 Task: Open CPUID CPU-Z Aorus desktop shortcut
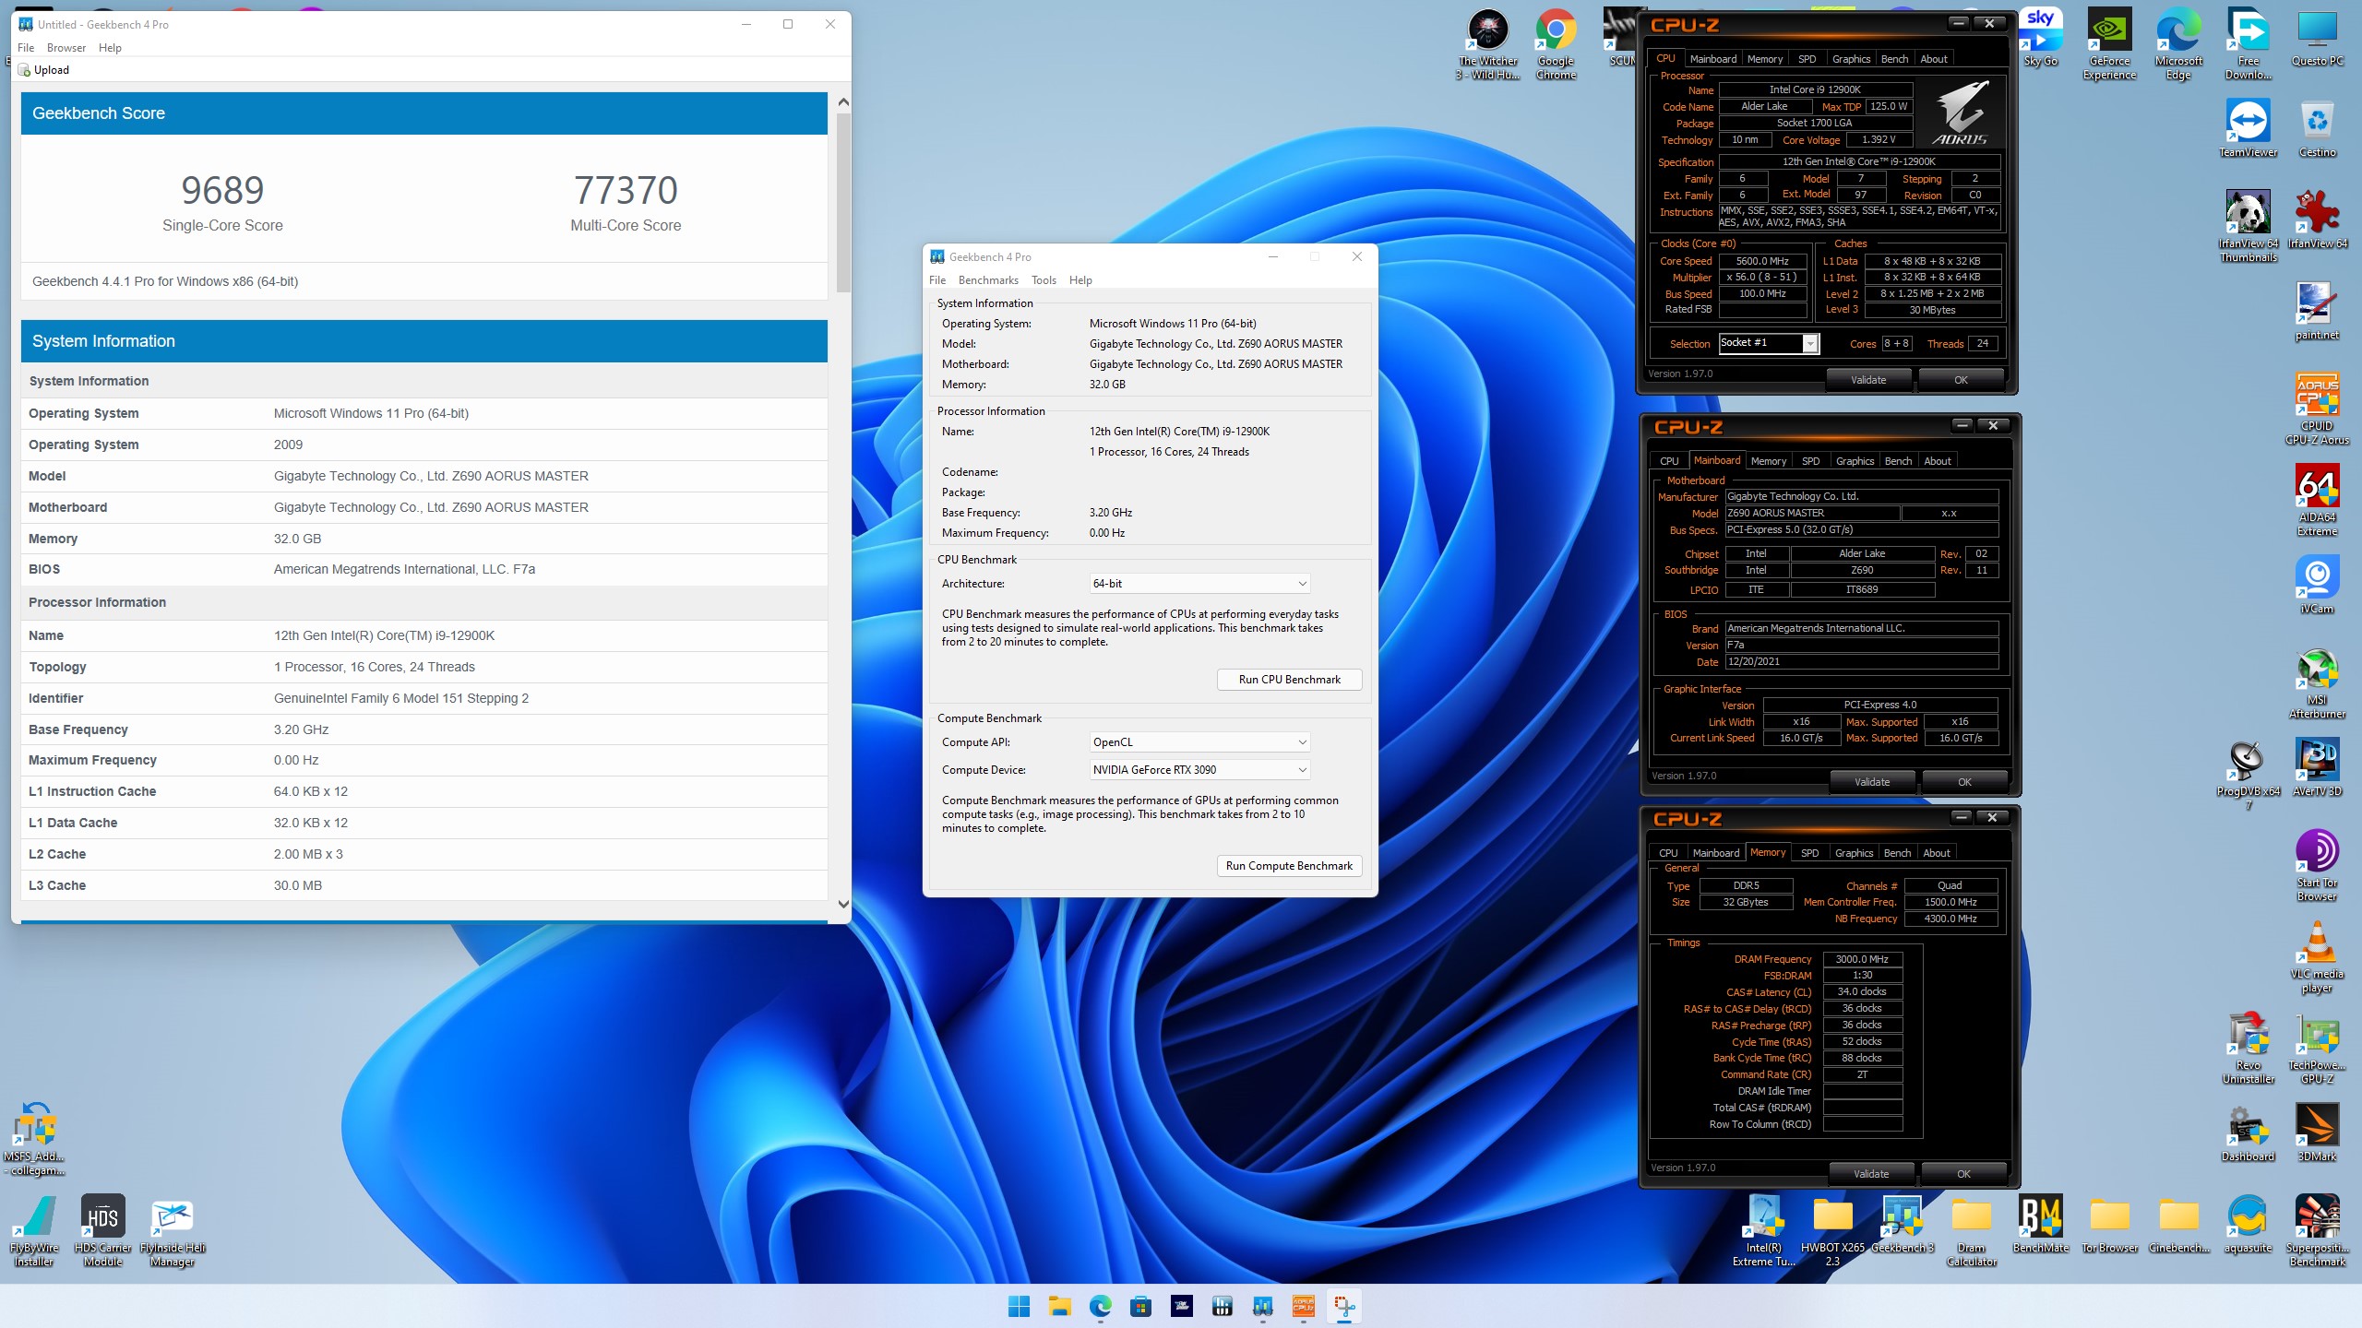click(2317, 409)
